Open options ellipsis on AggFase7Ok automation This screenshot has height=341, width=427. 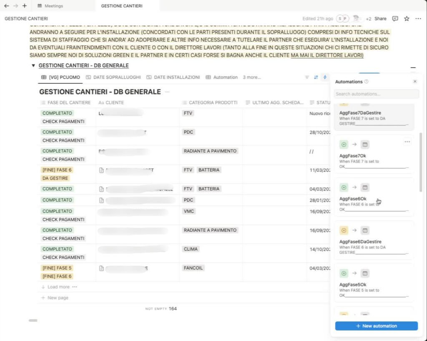coord(407,142)
